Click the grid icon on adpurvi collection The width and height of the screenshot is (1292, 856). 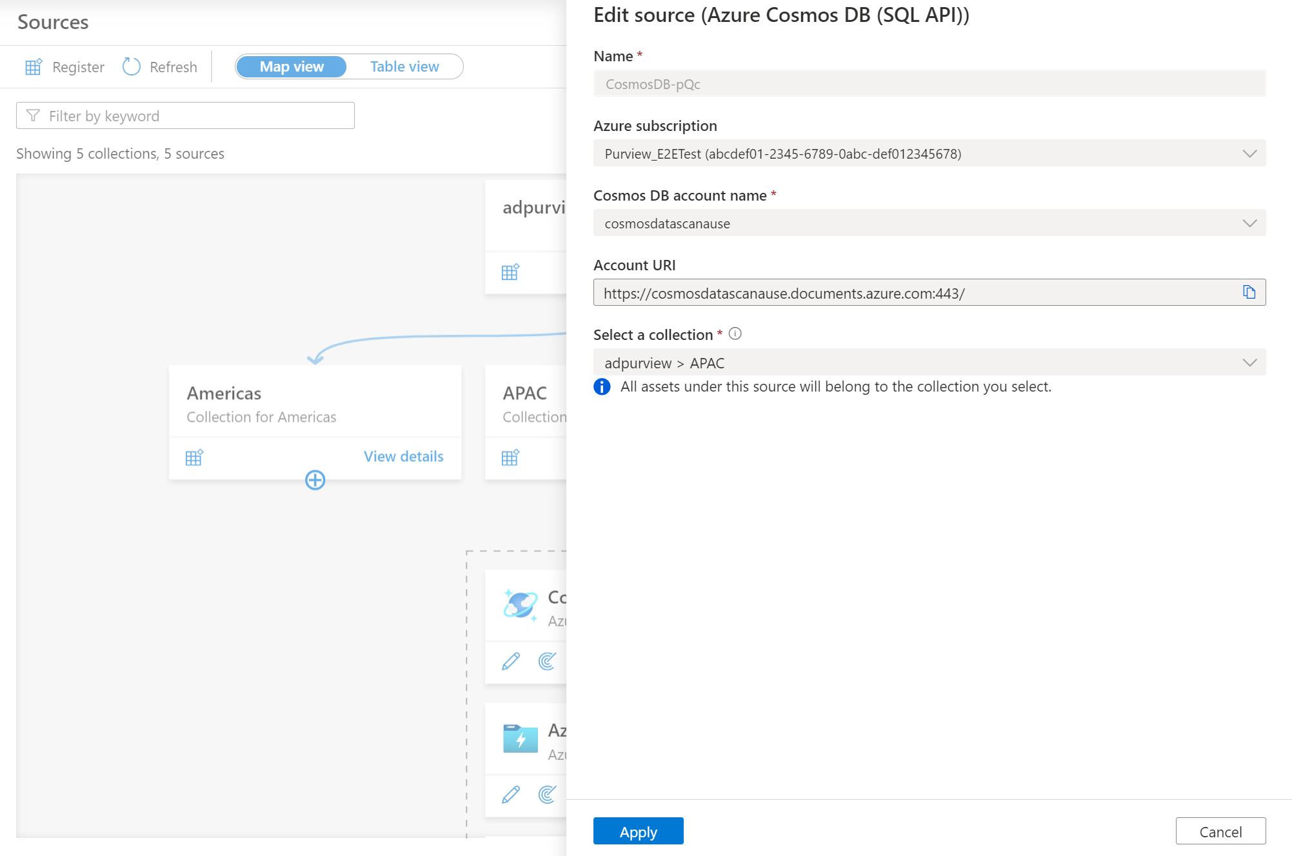tap(511, 270)
